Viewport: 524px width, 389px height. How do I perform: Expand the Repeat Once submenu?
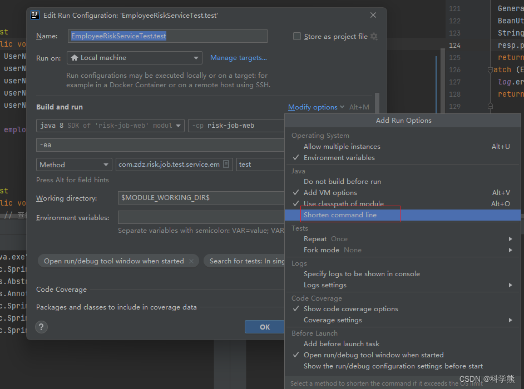(x=402, y=239)
